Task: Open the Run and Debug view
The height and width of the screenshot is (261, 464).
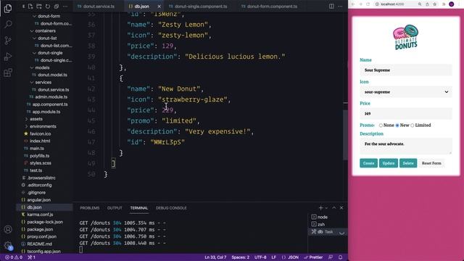Action: click(8, 57)
